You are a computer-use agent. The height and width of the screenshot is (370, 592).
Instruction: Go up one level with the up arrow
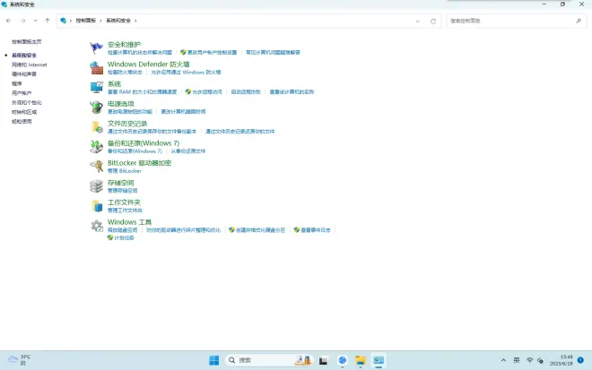point(48,21)
